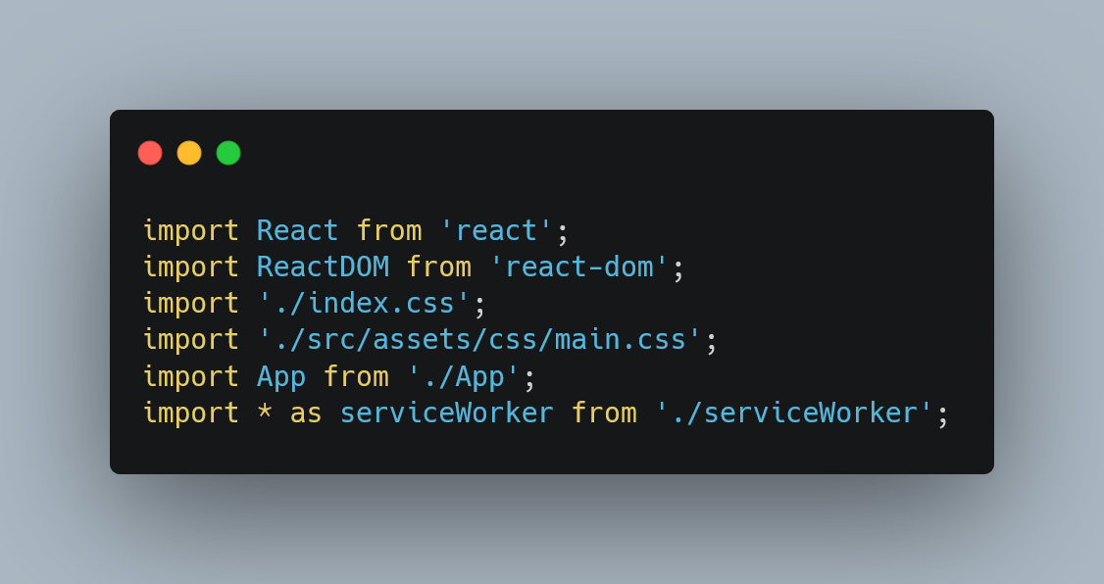Click 'from' keyword on the React line
Image resolution: width=1104 pixels, height=584 pixels.
coord(388,231)
